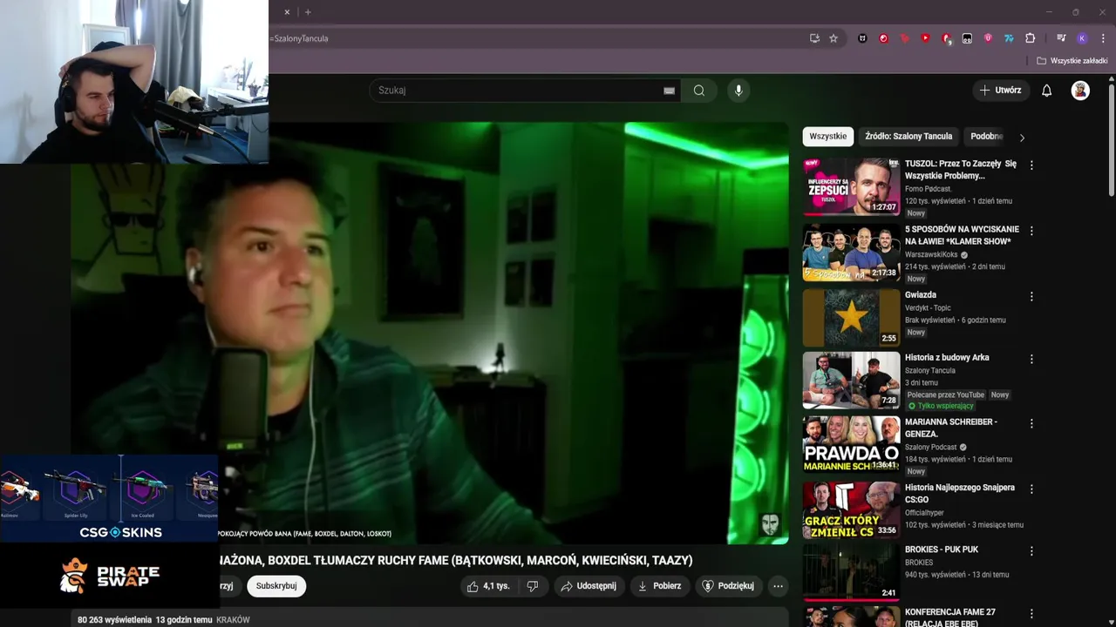Open the Utwórz create menu

click(x=1000, y=91)
